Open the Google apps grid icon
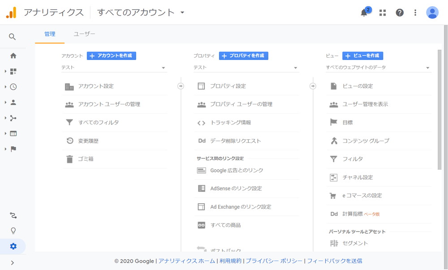The image size is (448, 270). point(383,13)
